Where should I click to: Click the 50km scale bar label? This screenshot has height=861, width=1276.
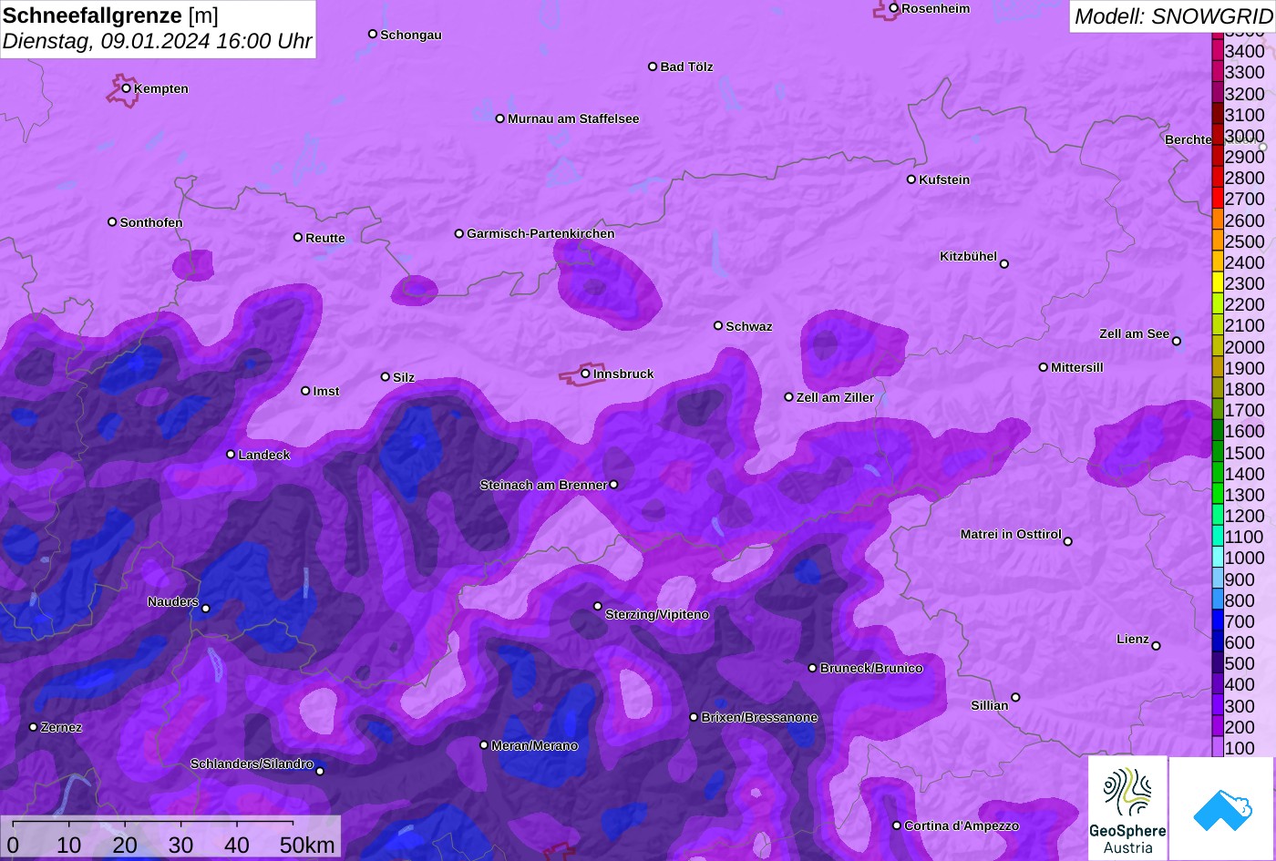tap(307, 845)
